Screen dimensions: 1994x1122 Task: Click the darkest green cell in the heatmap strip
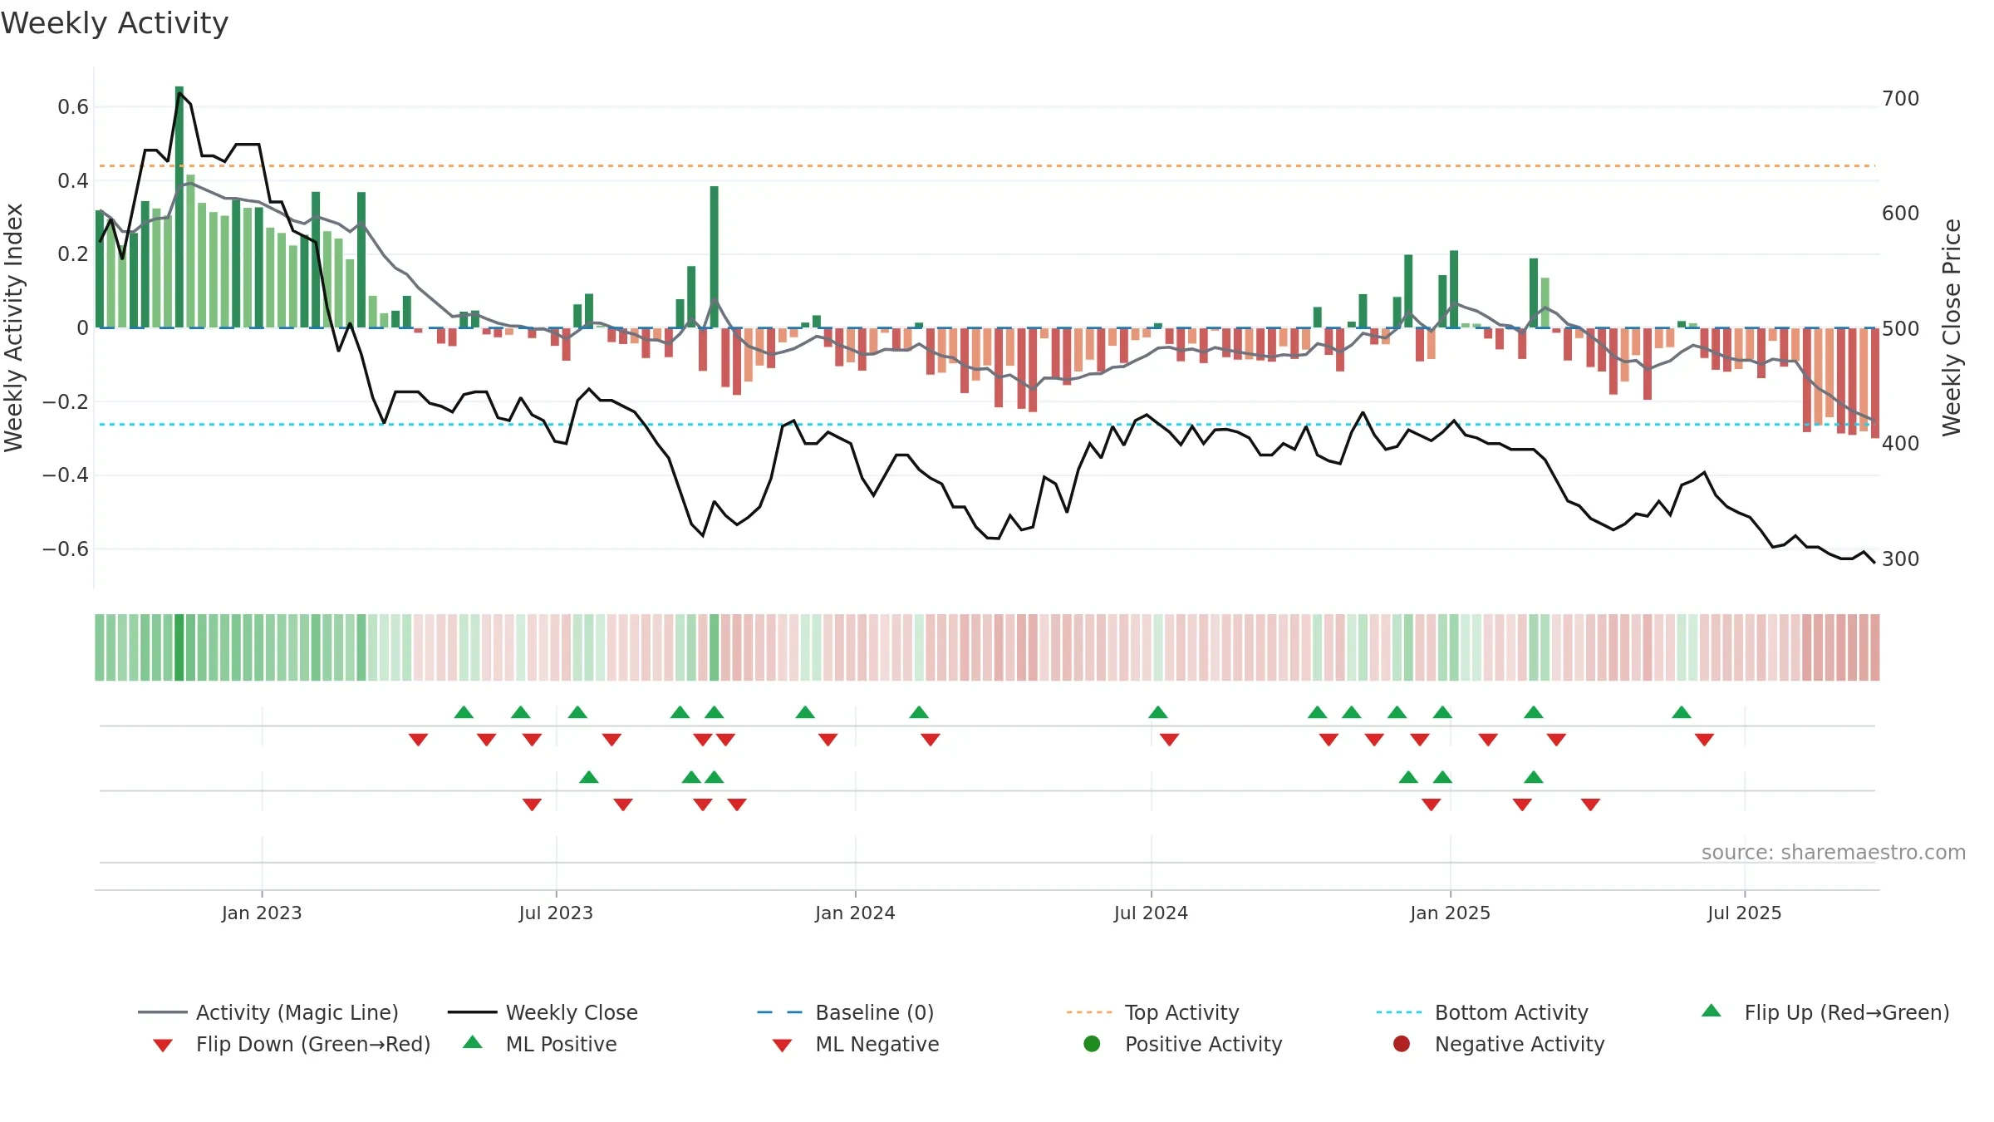pyautogui.click(x=179, y=647)
